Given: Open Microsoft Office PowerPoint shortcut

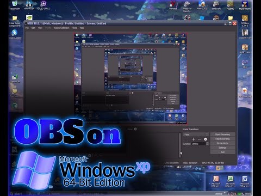Looking at the screenshot, I should pos(215,181).
